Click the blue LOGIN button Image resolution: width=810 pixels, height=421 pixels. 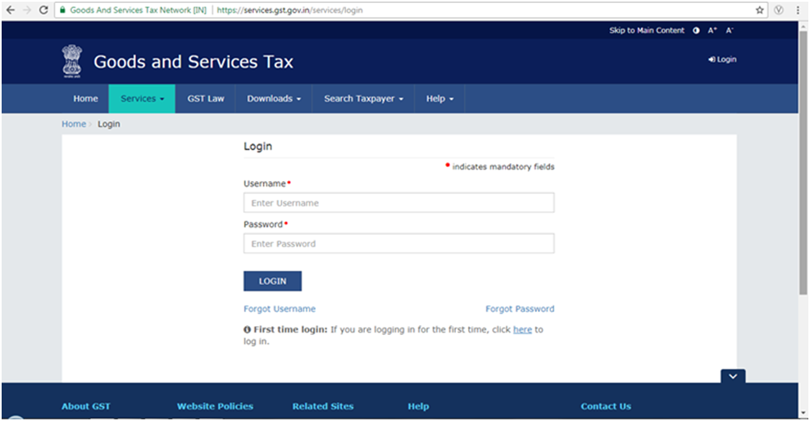point(272,281)
